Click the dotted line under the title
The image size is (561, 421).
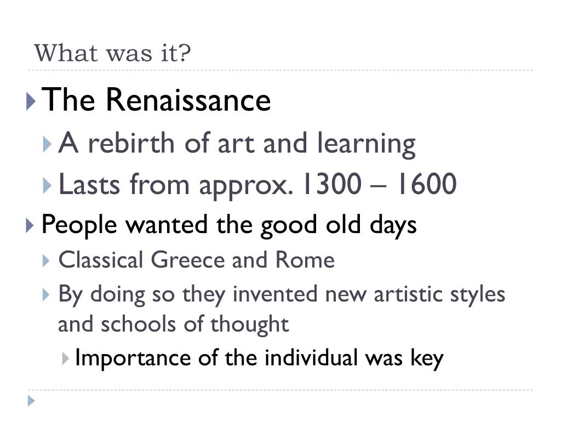280,70
